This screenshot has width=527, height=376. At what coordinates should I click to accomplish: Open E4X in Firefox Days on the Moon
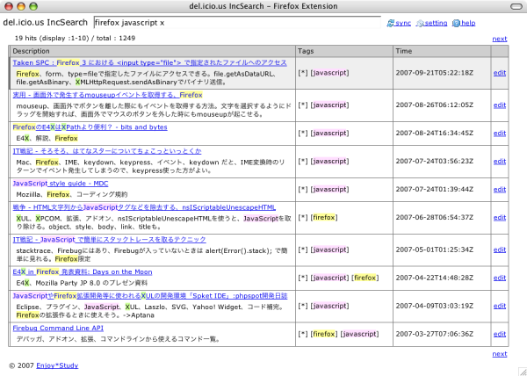coord(83,271)
